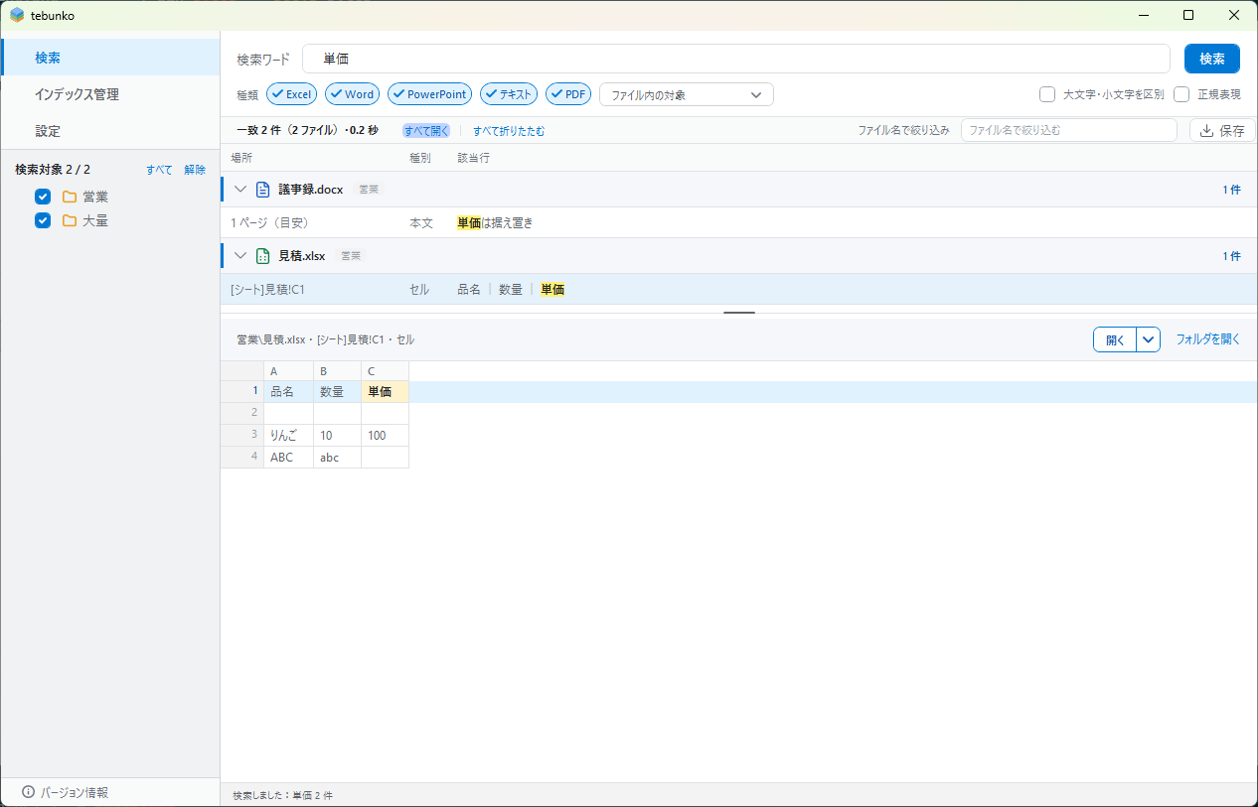Click 解除 link in 検索対象 header

[195, 170]
